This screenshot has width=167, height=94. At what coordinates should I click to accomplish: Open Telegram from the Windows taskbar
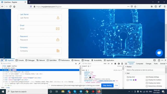coord(81,92)
